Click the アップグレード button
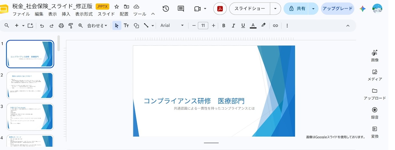 [x=337, y=9]
